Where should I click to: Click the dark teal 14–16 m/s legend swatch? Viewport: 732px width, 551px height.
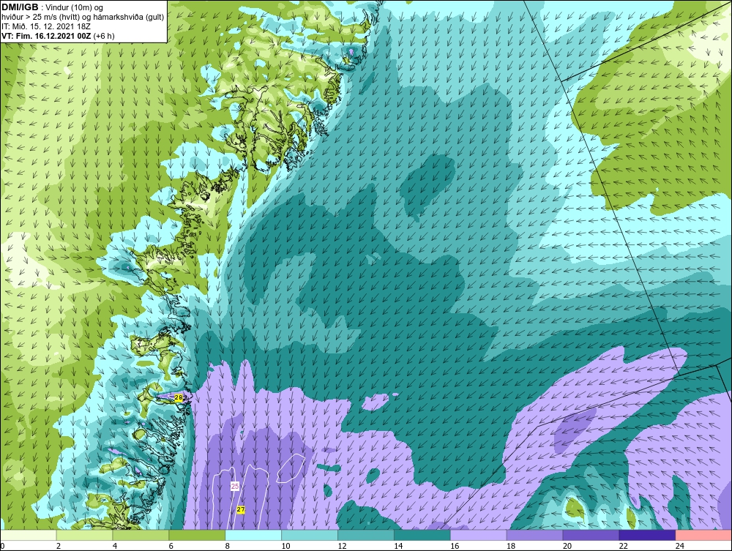click(x=422, y=535)
